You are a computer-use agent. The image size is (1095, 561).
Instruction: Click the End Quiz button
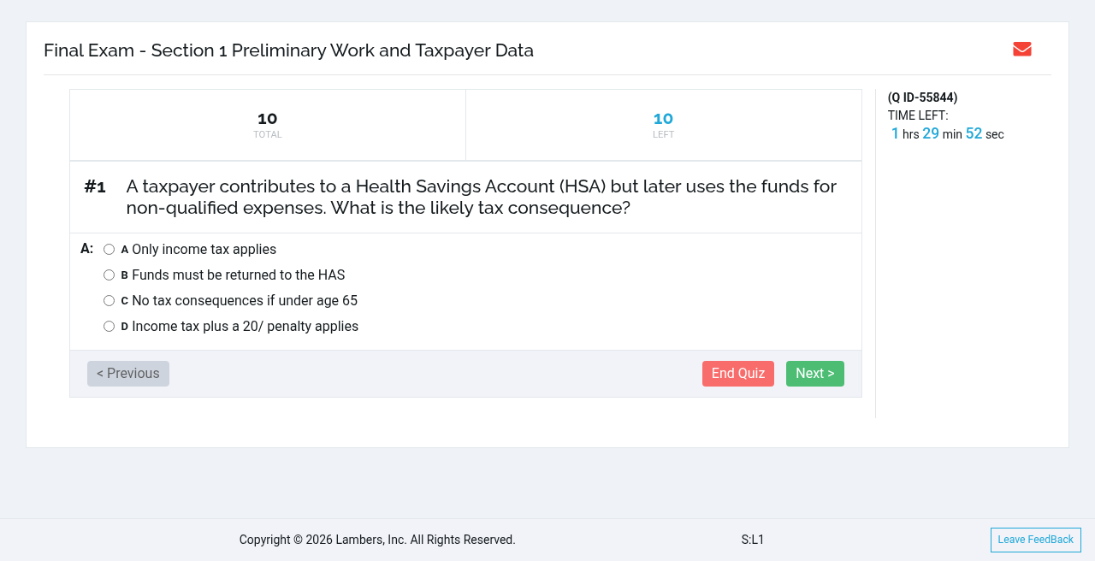click(x=738, y=374)
